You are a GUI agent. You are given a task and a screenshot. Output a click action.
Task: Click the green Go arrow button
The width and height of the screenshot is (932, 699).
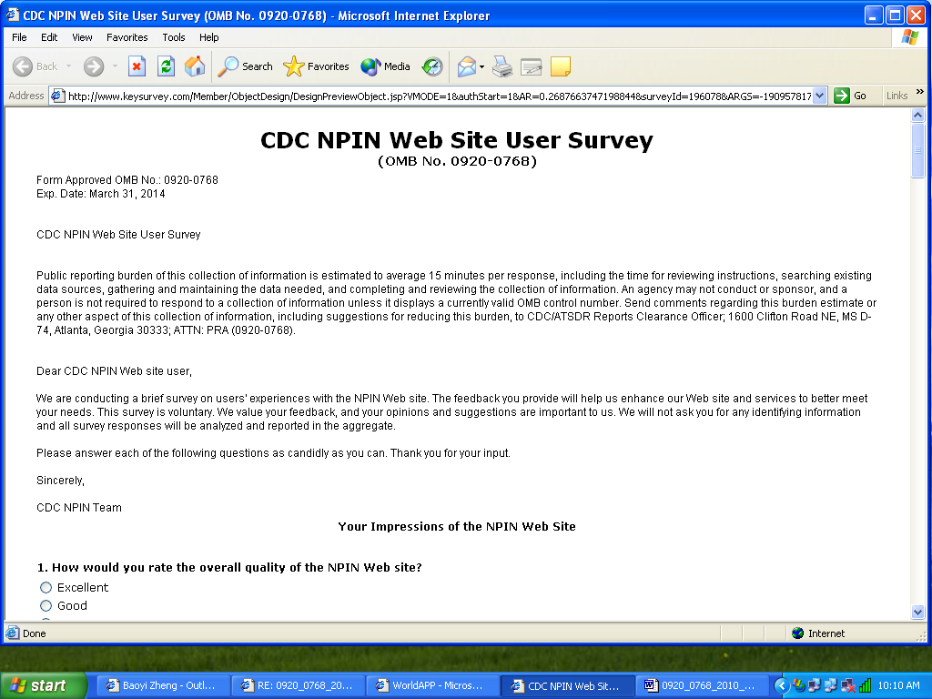(842, 96)
